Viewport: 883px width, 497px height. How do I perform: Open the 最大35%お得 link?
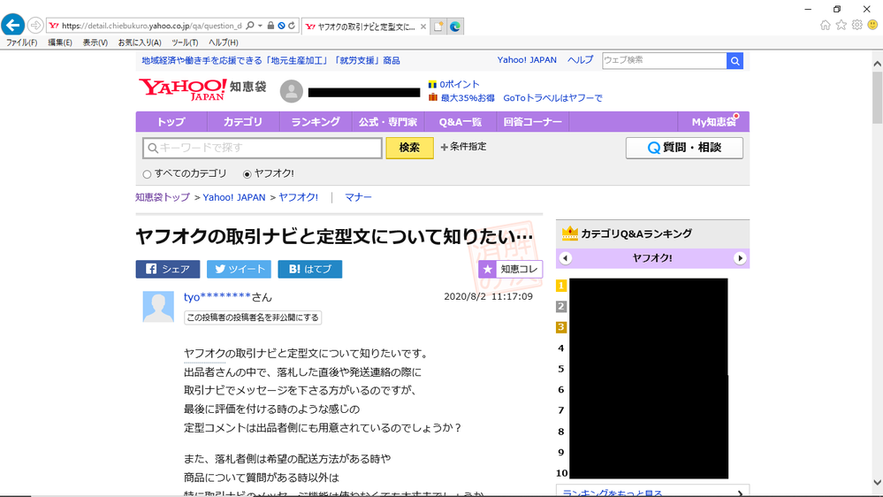pos(468,98)
